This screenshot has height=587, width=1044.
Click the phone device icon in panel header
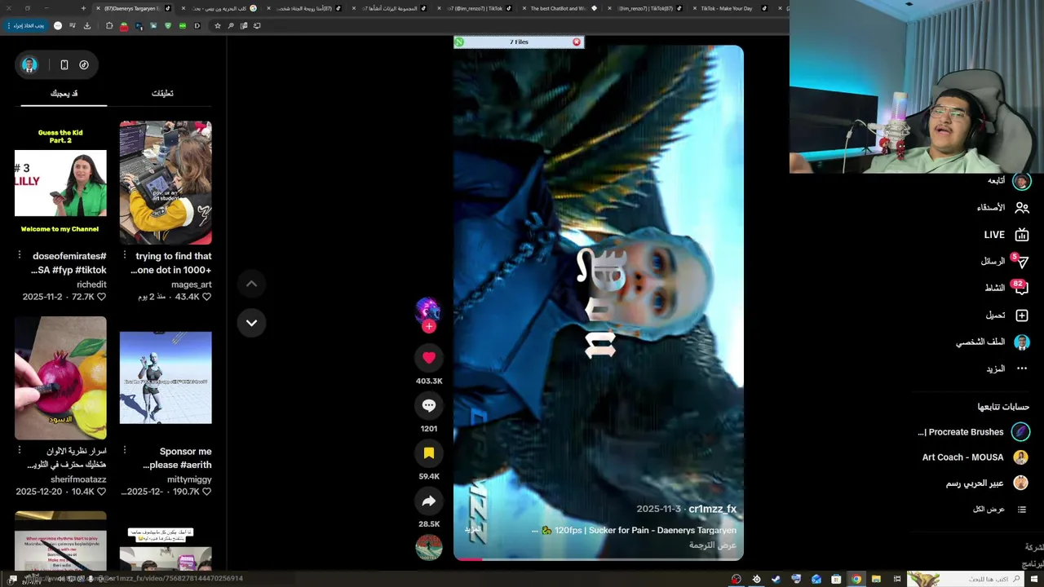click(x=64, y=64)
